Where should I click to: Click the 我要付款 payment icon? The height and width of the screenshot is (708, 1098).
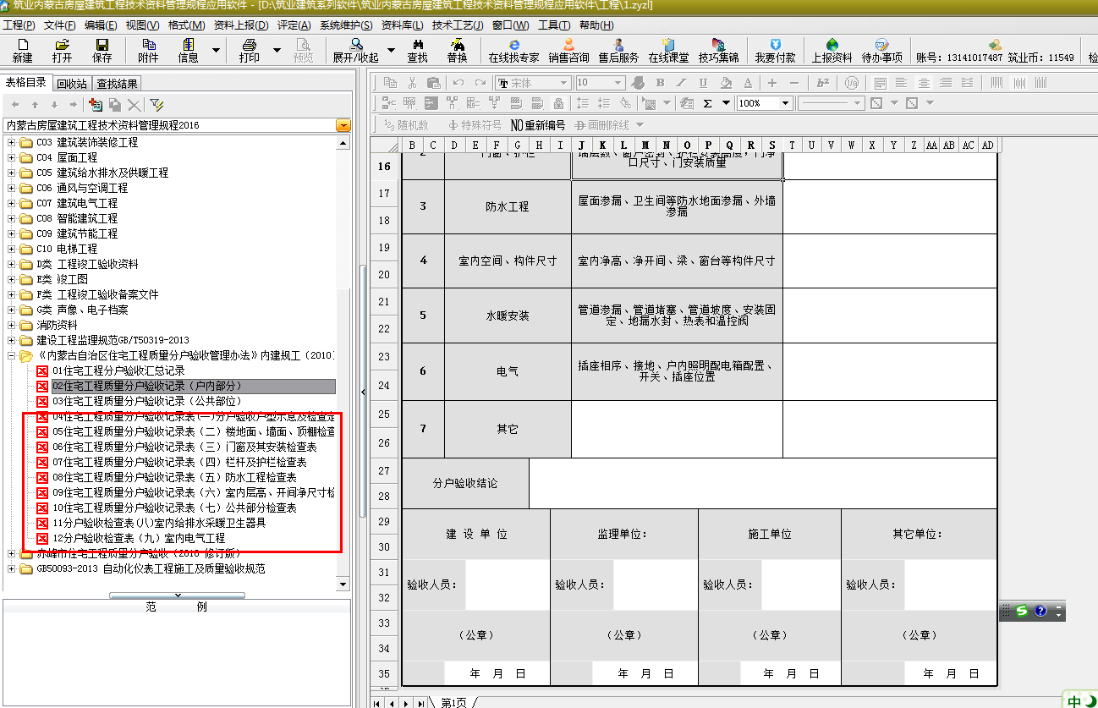[775, 50]
